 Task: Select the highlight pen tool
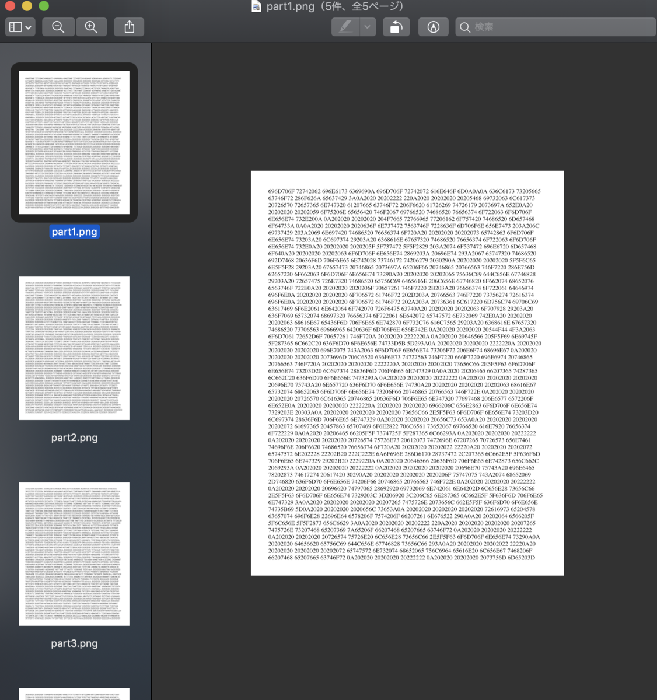point(345,27)
